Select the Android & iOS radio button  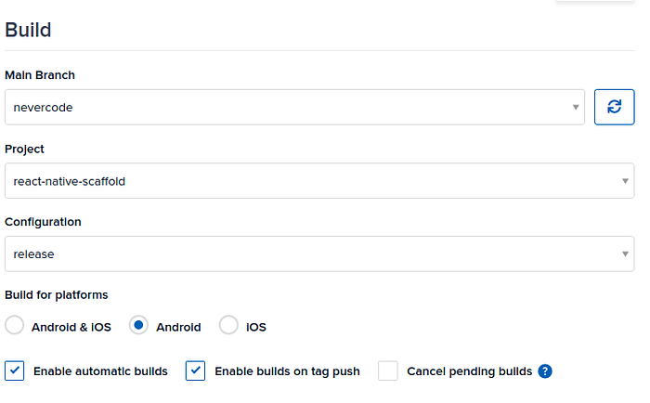[15, 325]
